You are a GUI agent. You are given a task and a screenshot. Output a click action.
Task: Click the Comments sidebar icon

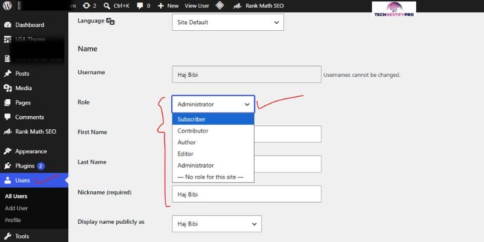coord(7,117)
